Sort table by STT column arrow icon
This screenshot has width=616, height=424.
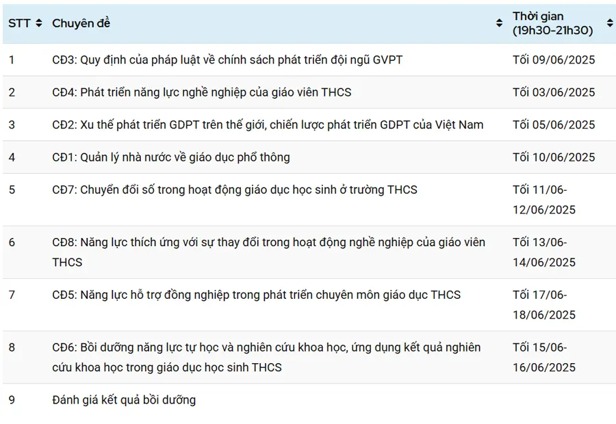pyautogui.click(x=38, y=23)
